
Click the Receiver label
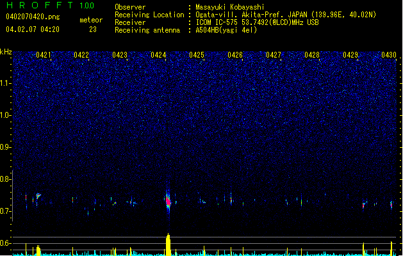pyautogui.click(x=130, y=22)
